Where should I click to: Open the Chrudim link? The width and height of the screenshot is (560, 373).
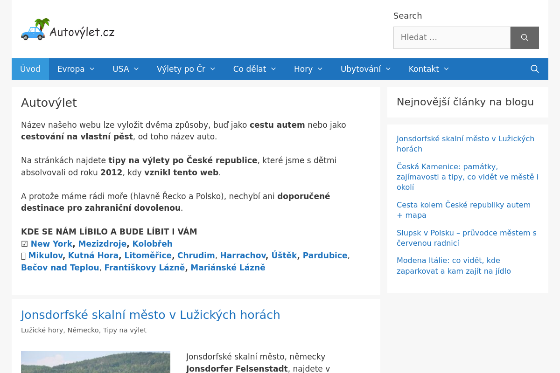pyautogui.click(x=196, y=256)
